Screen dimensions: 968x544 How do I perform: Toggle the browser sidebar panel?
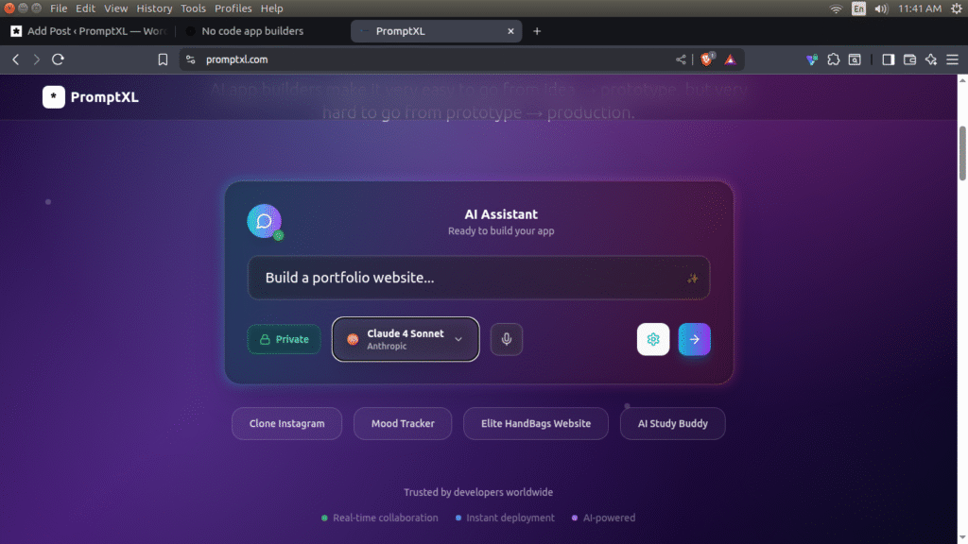tap(887, 59)
